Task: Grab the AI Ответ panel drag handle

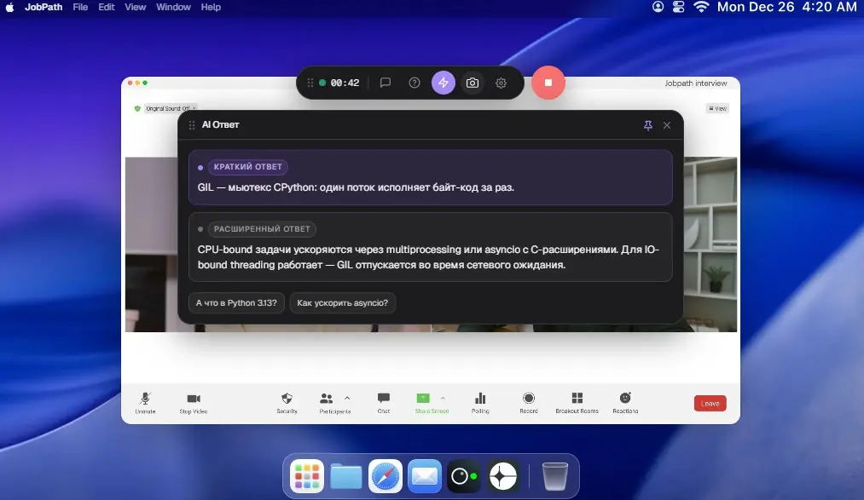Action: pos(192,125)
